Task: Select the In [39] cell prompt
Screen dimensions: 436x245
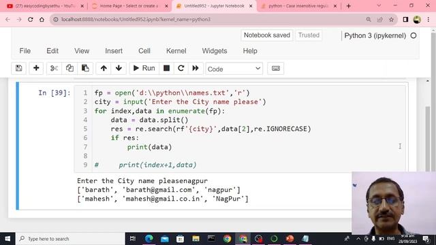Action: 54,93
